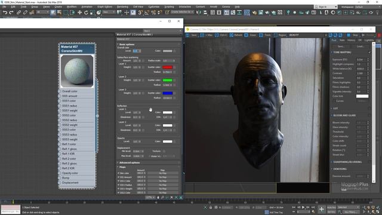Toggle Layer 3 Scatter color map checkbox

tap(174, 93)
